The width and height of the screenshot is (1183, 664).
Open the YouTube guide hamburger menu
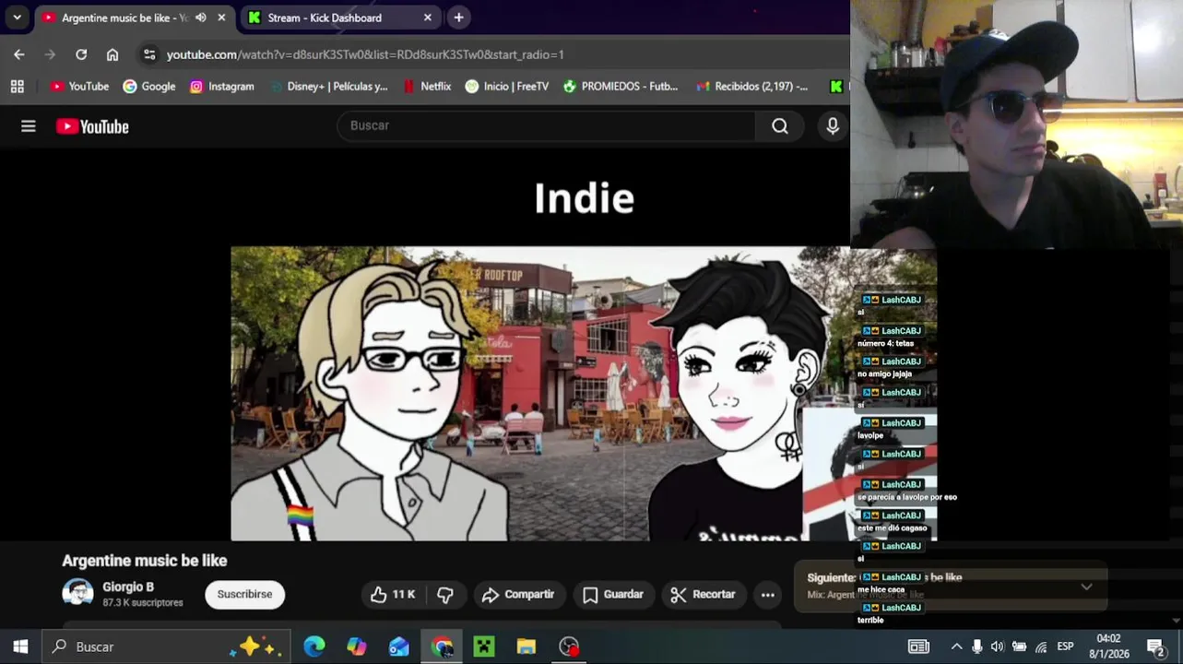point(29,126)
